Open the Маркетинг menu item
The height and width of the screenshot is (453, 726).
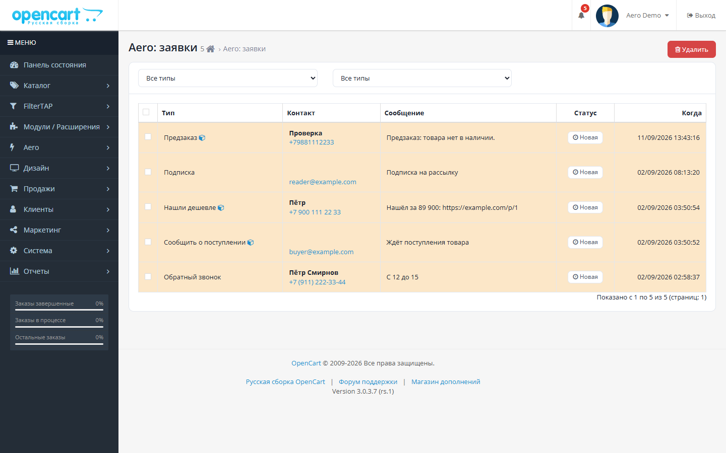pos(59,230)
